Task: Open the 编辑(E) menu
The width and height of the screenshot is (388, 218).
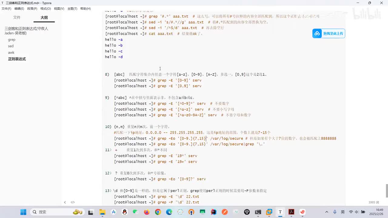Action: (x=19, y=9)
